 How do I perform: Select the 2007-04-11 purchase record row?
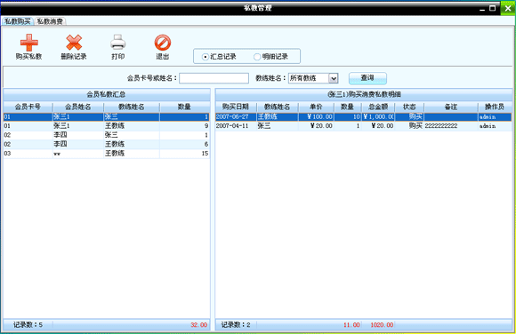(x=363, y=126)
